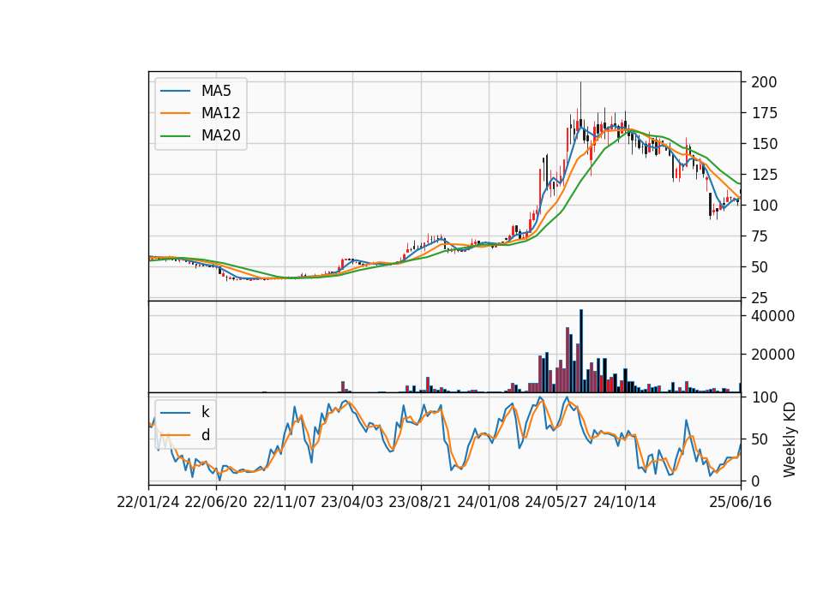
Task: Click the MA5 legend label
Action: [x=216, y=91]
